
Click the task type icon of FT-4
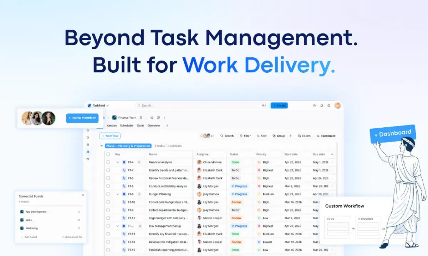tap(124, 162)
